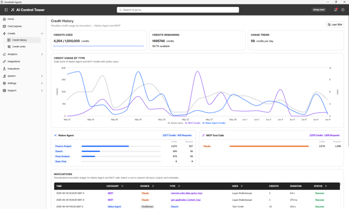Open the Last 30d date range dropdown
Image resolution: width=349 pixels, height=209 pixels.
(335, 24)
